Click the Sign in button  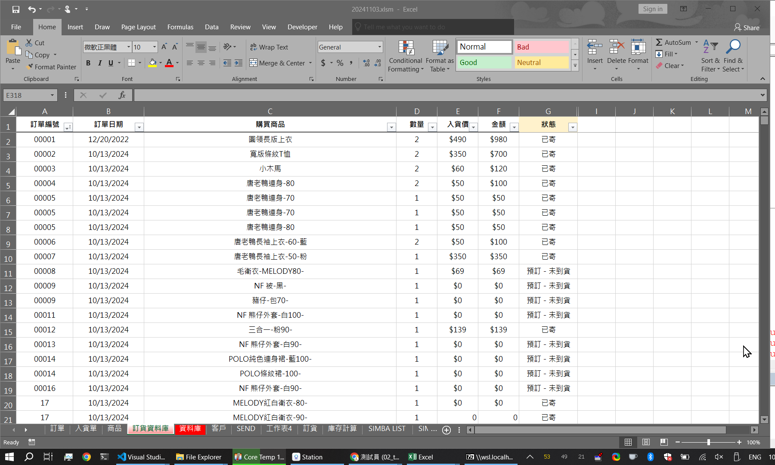click(x=652, y=9)
